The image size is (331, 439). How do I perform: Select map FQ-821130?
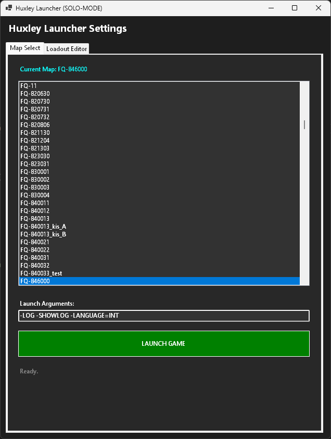click(159, 133)
